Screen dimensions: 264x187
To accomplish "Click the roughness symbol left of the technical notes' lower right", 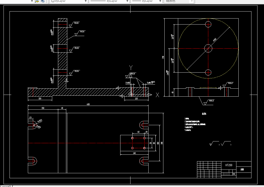I will click(x=214, y=143).
